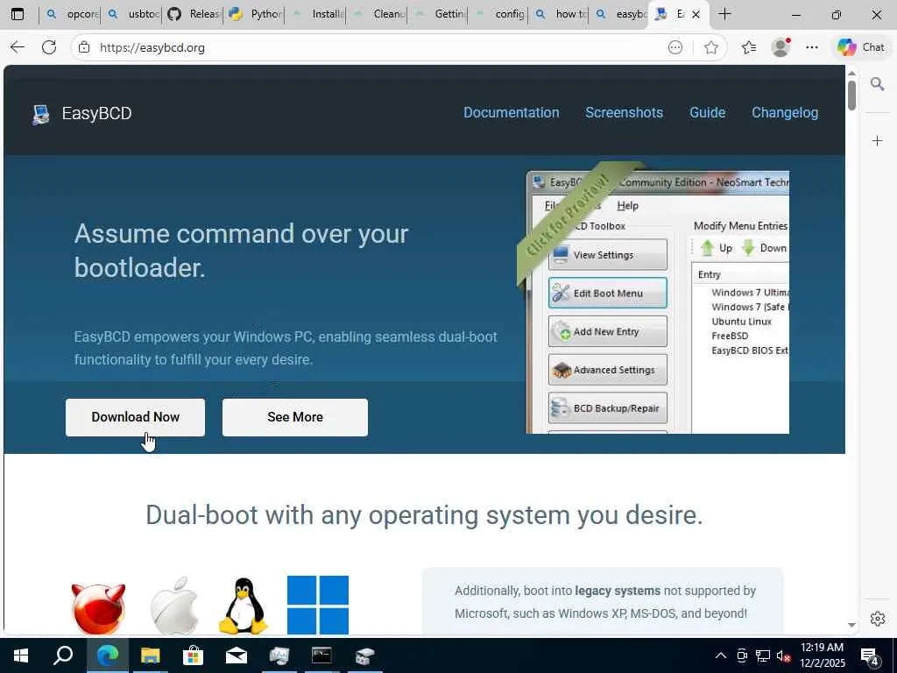Reload the page with the refresh icon
Image resolution: width=897 pixels, height=673 pixels.
[49, 47]
